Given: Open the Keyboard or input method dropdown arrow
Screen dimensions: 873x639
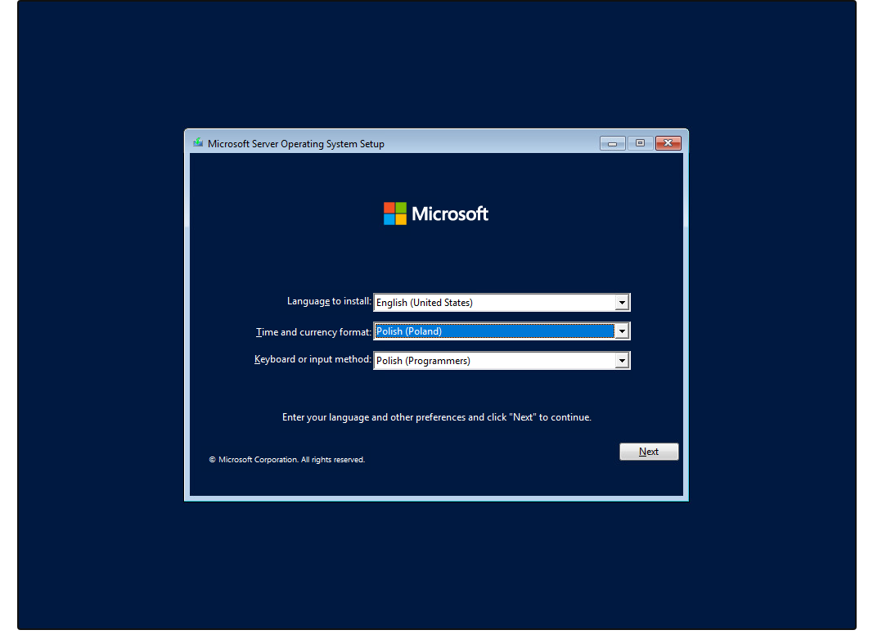Looking at the screenshot, I should (x=622, y=361).
